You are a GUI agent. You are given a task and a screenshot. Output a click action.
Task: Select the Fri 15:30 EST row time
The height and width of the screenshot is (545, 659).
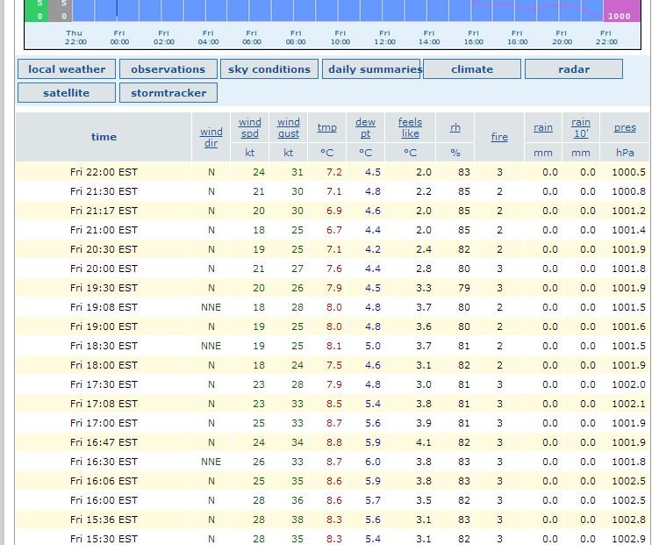point(104,539)
